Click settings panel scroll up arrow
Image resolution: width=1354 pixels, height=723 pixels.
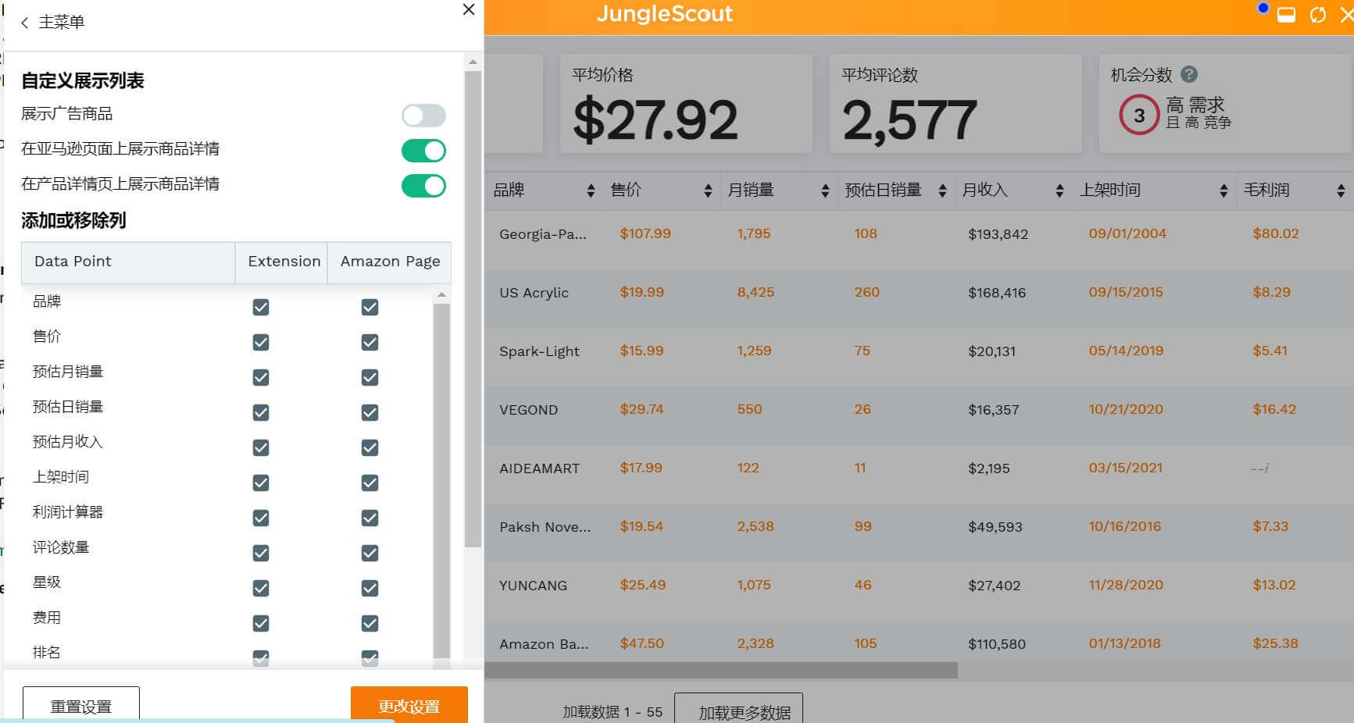(473, 62)
